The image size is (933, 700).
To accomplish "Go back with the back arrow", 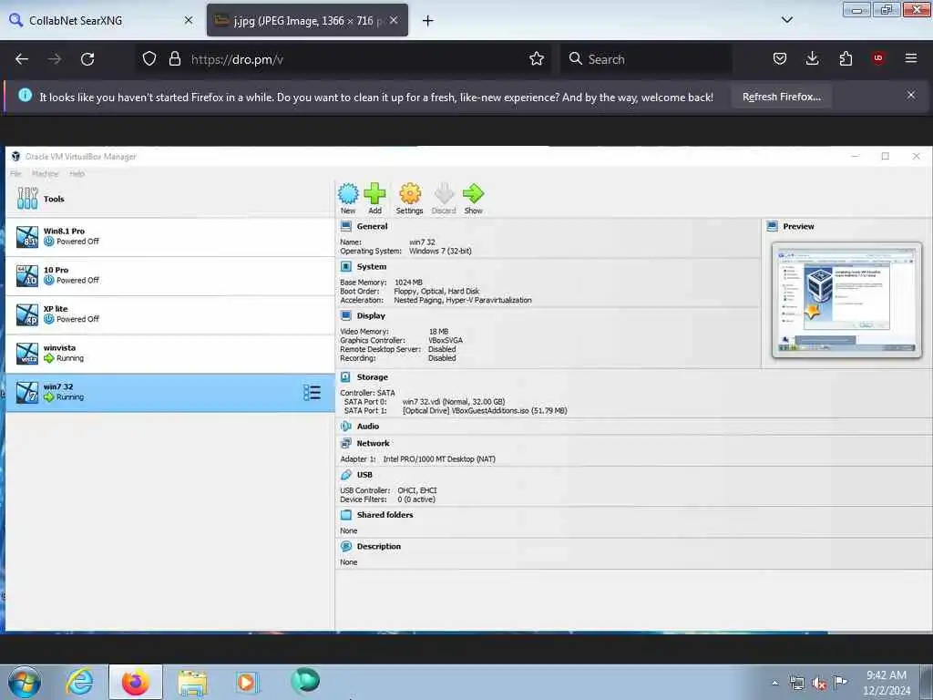I will [22, 59].
